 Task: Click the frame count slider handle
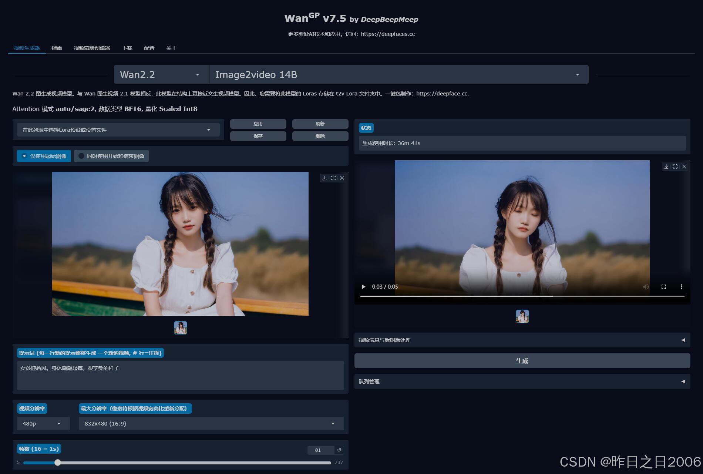[57, 463]
